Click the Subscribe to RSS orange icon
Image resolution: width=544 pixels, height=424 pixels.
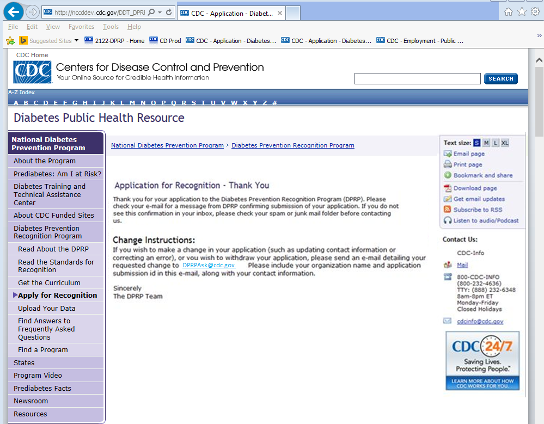448,210
